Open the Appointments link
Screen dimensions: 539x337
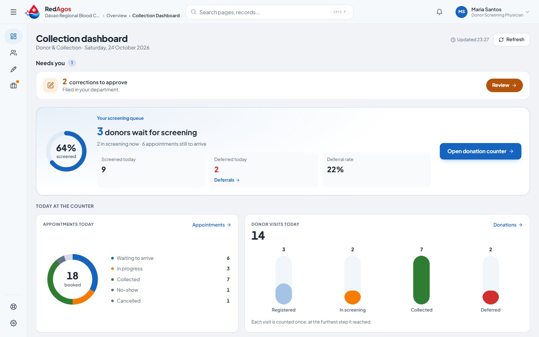(x=211, y=225)
